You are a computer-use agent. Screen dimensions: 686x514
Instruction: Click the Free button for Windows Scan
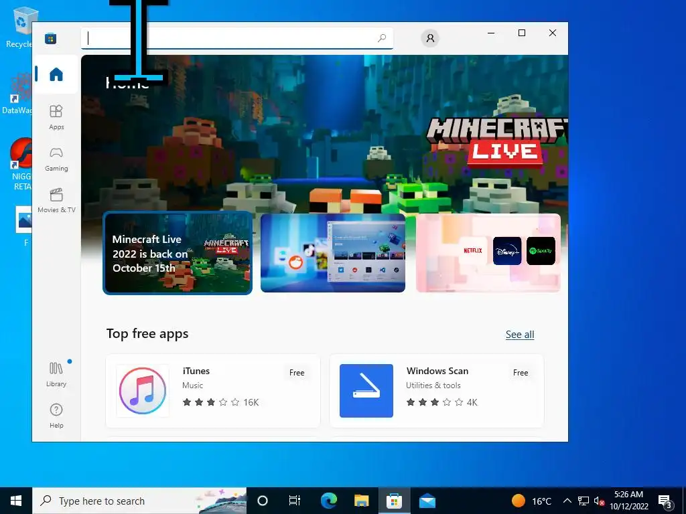pyautogui.click(x=520, y=372)
